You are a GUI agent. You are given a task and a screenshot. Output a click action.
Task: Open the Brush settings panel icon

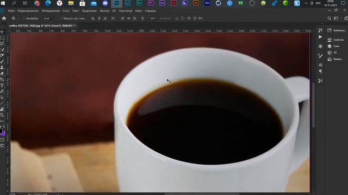(320, 56)
